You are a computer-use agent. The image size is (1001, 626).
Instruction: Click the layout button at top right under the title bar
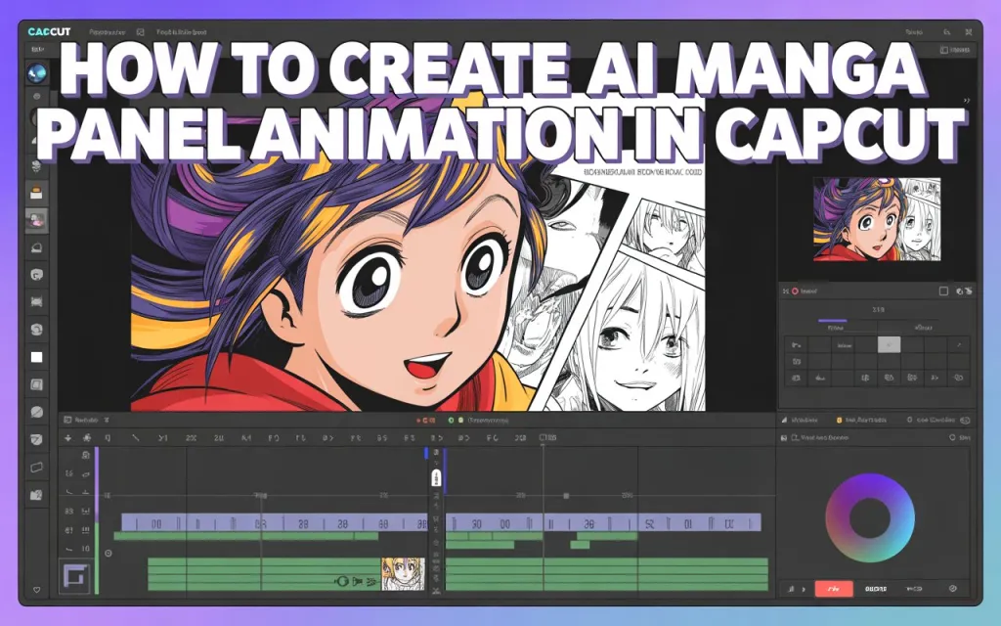pyautogui.click(x=955, y=50)
